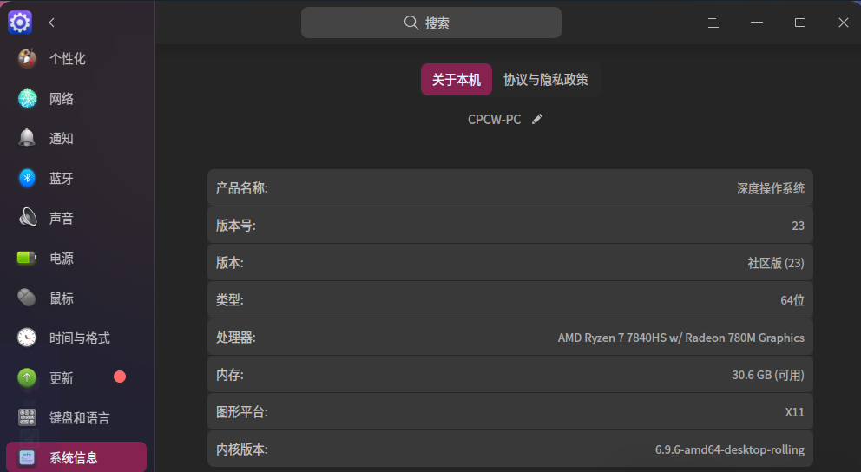Click the back arrow in the title bar
The width and height of the screenshot is (861, 472).
point(52,23)
